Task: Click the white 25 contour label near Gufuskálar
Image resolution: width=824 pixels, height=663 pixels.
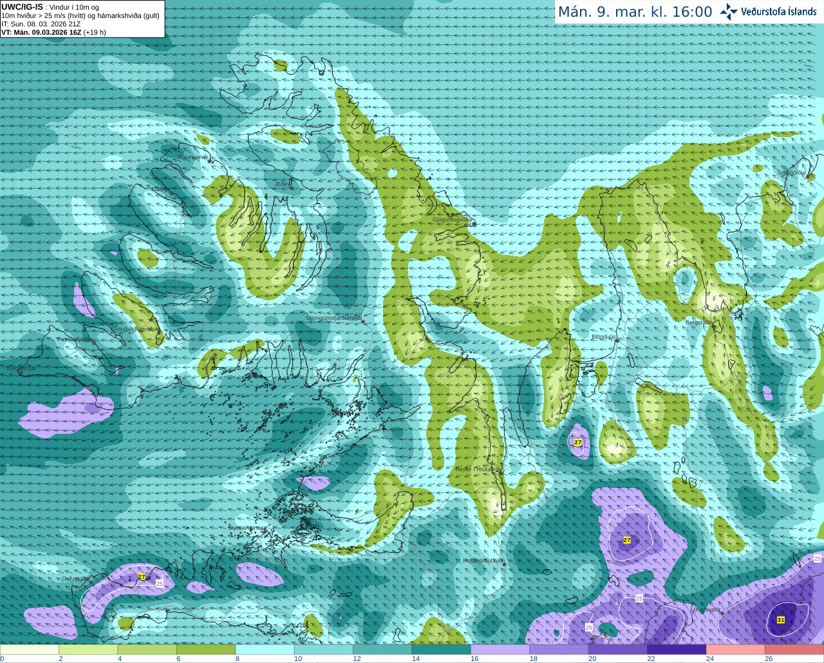Action: click(x=160, y=583)
